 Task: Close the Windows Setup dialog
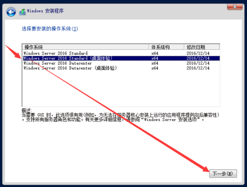235,7
